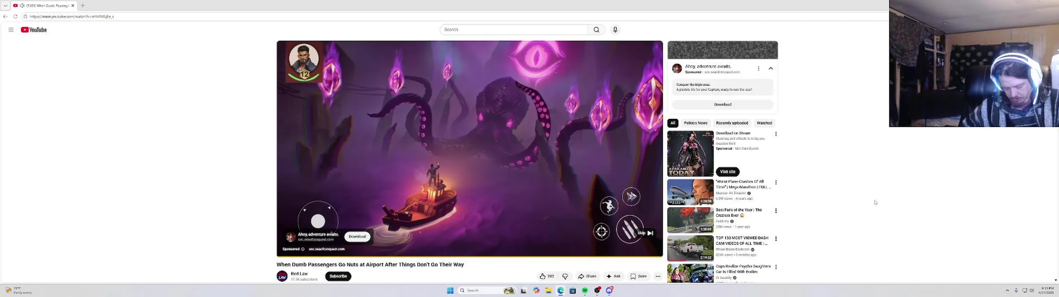Share the video
Screen dimensions: 1059x297
pyautogui.click(x=587, y=276)
